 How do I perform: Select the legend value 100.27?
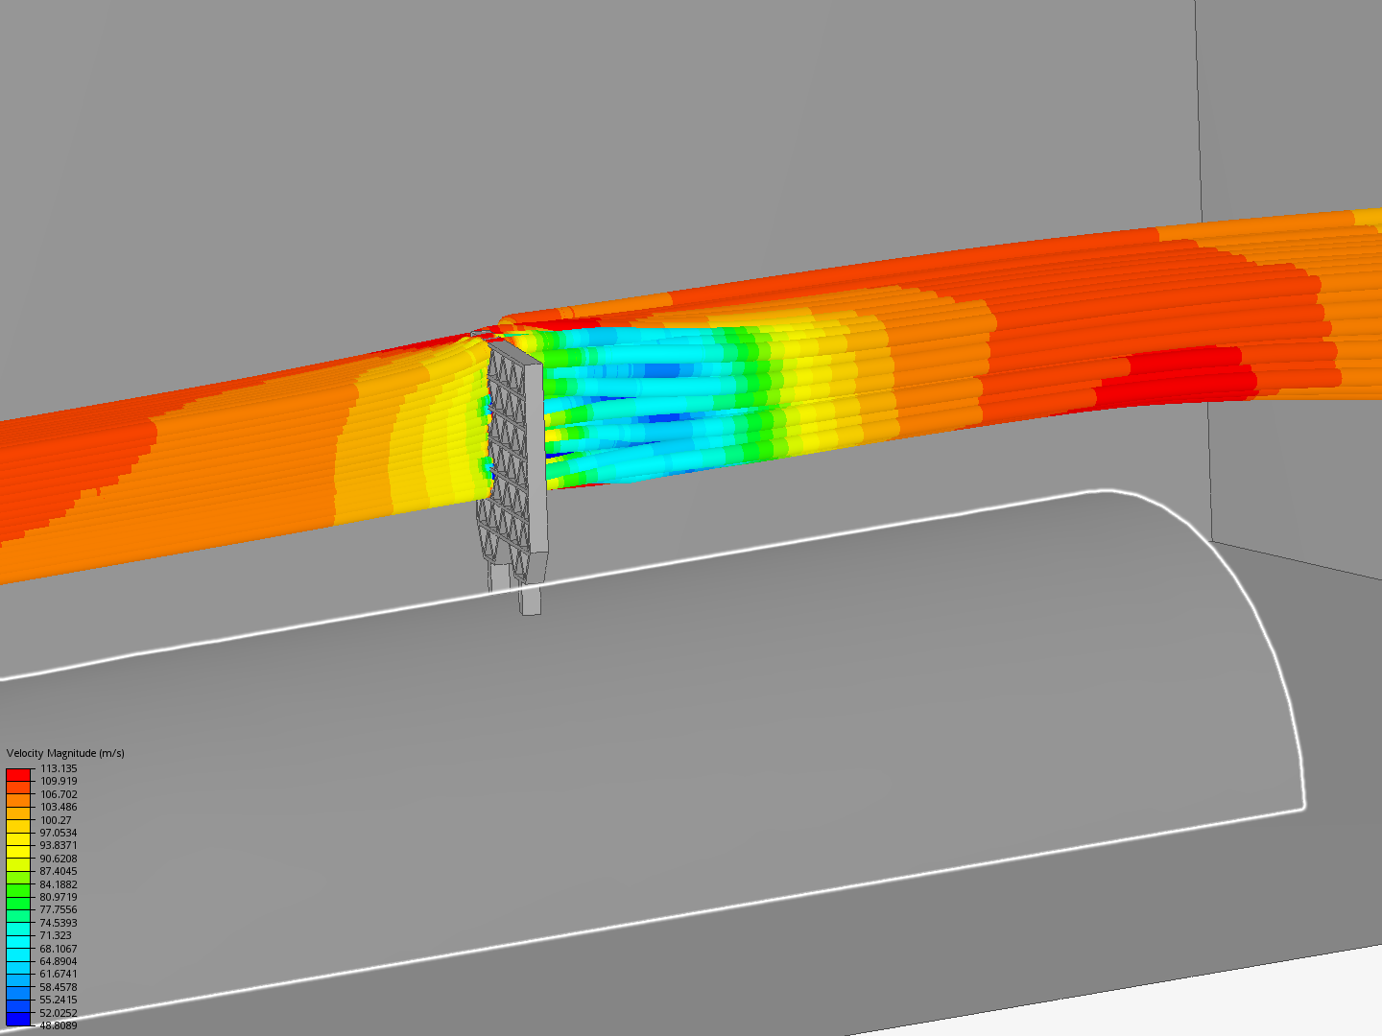pyautogui.click(x=56, y=820)
